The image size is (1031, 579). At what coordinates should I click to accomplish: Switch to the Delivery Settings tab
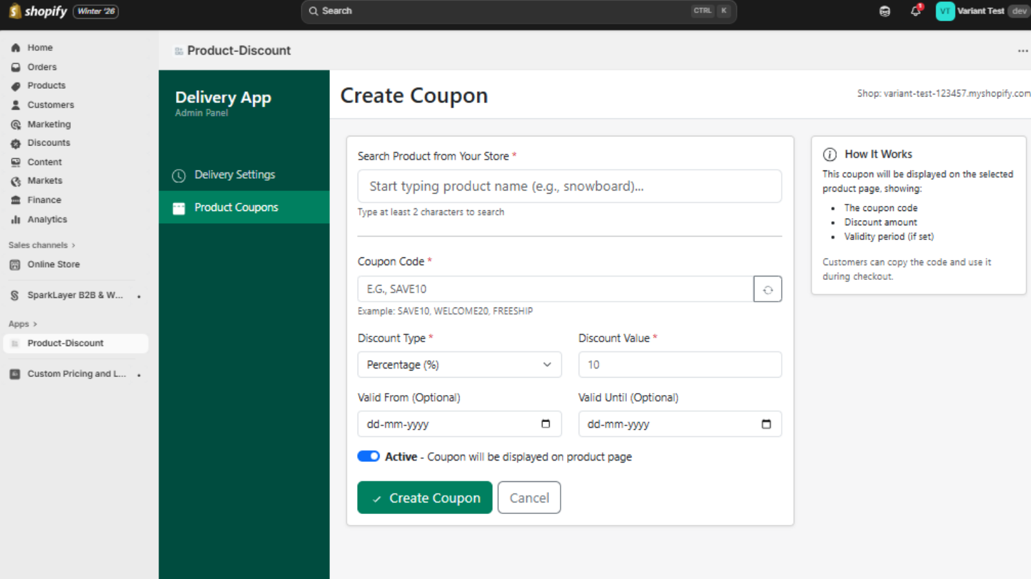point(234,174)
